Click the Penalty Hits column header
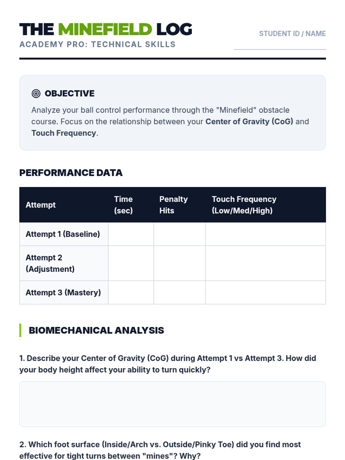This screenshot has height=460, width=345. coord(173,205)
